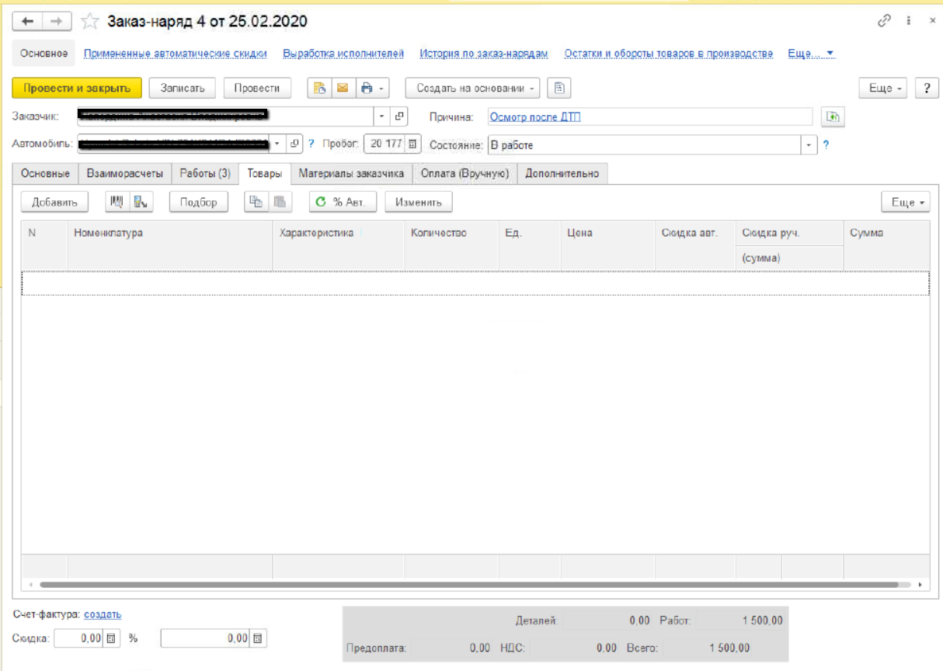943x671 pixels.
Task: Select the Товары tab
Action: 265,174
